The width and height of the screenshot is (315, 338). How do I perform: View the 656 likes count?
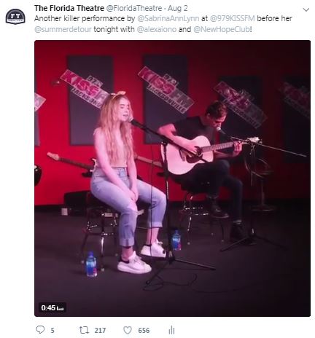[144, 330]
